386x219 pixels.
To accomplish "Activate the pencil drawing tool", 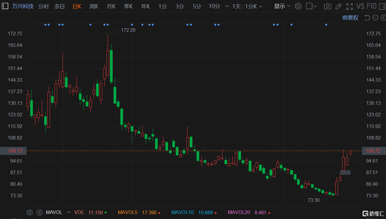I will (338, 6).
